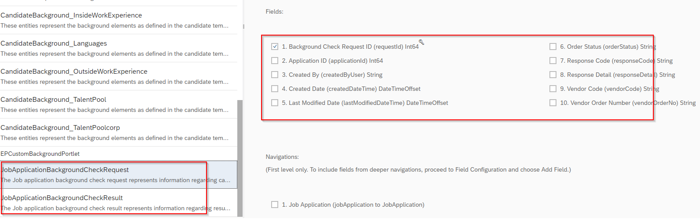
Task: Choose CandidateBackground_Languages entity
Action: tap(118, 48)
